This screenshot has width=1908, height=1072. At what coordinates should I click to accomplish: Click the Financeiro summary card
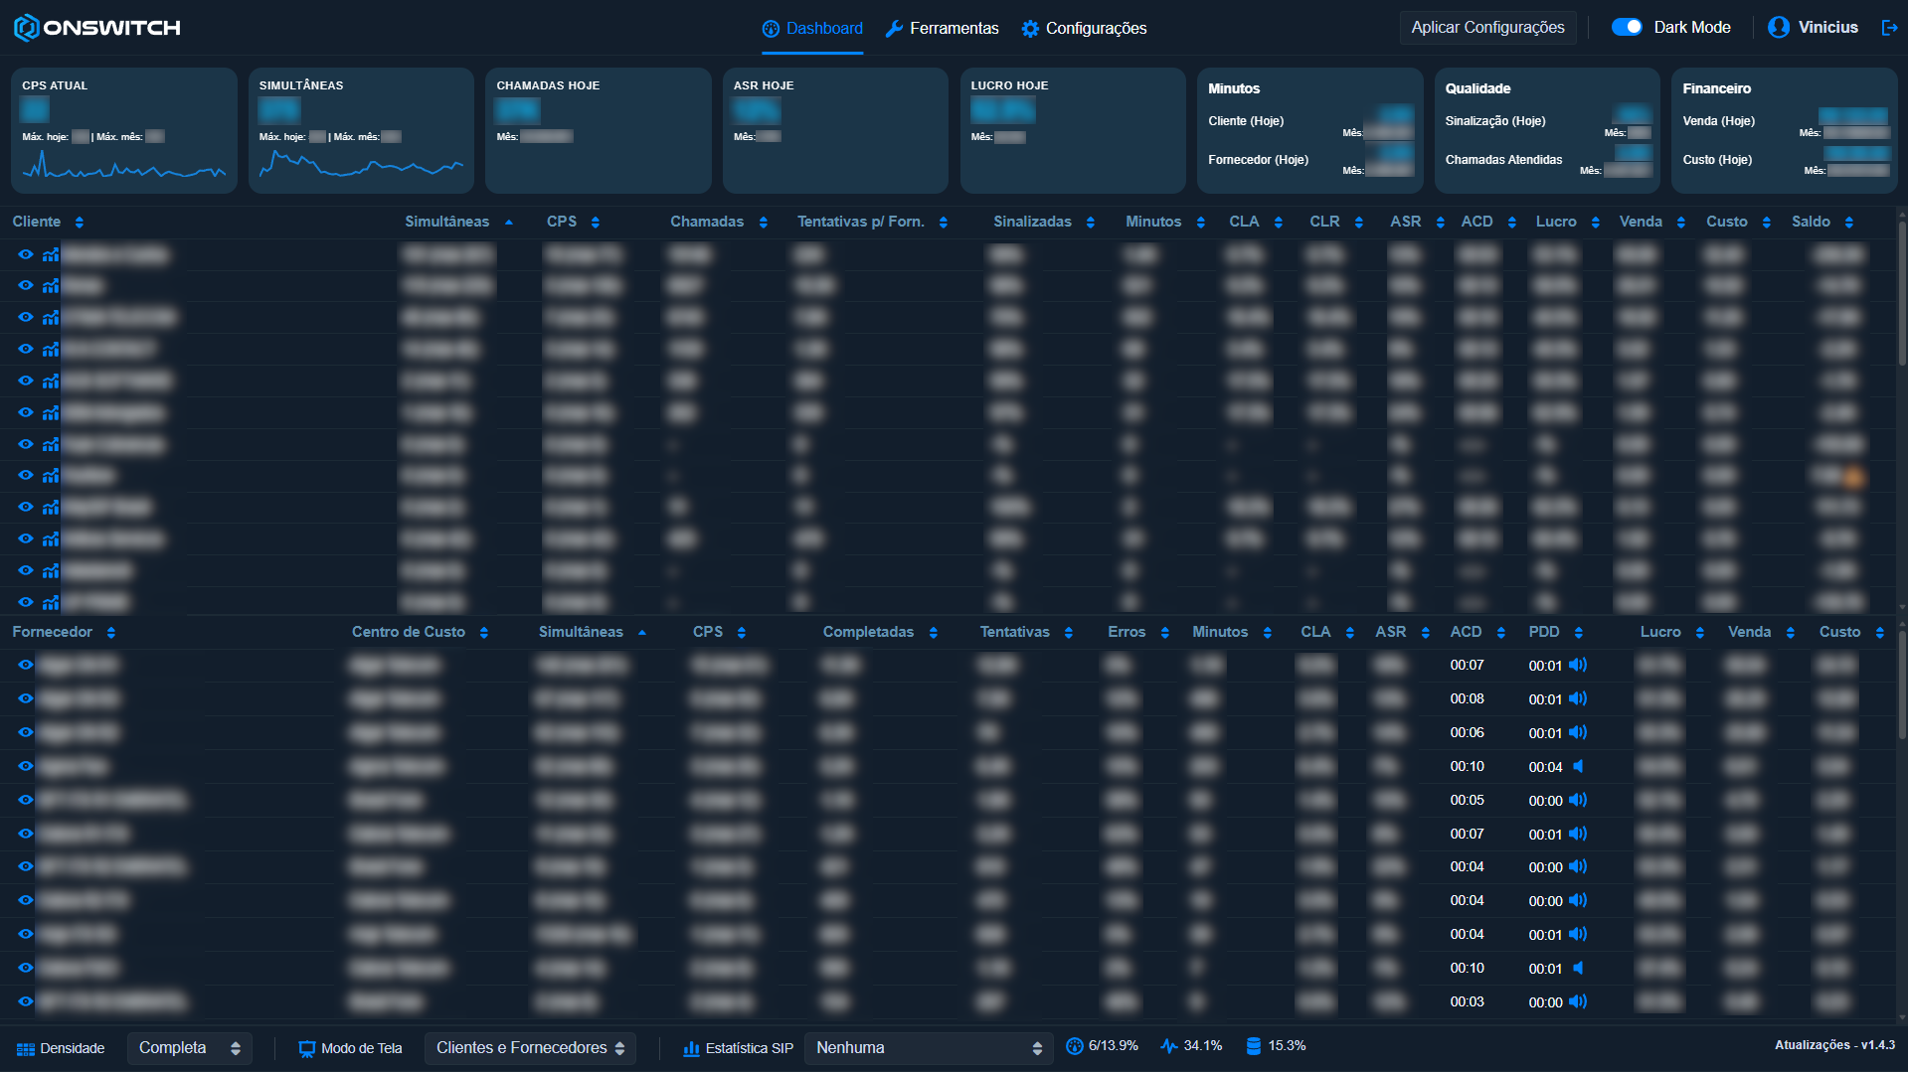click(x=1785, y=130)
